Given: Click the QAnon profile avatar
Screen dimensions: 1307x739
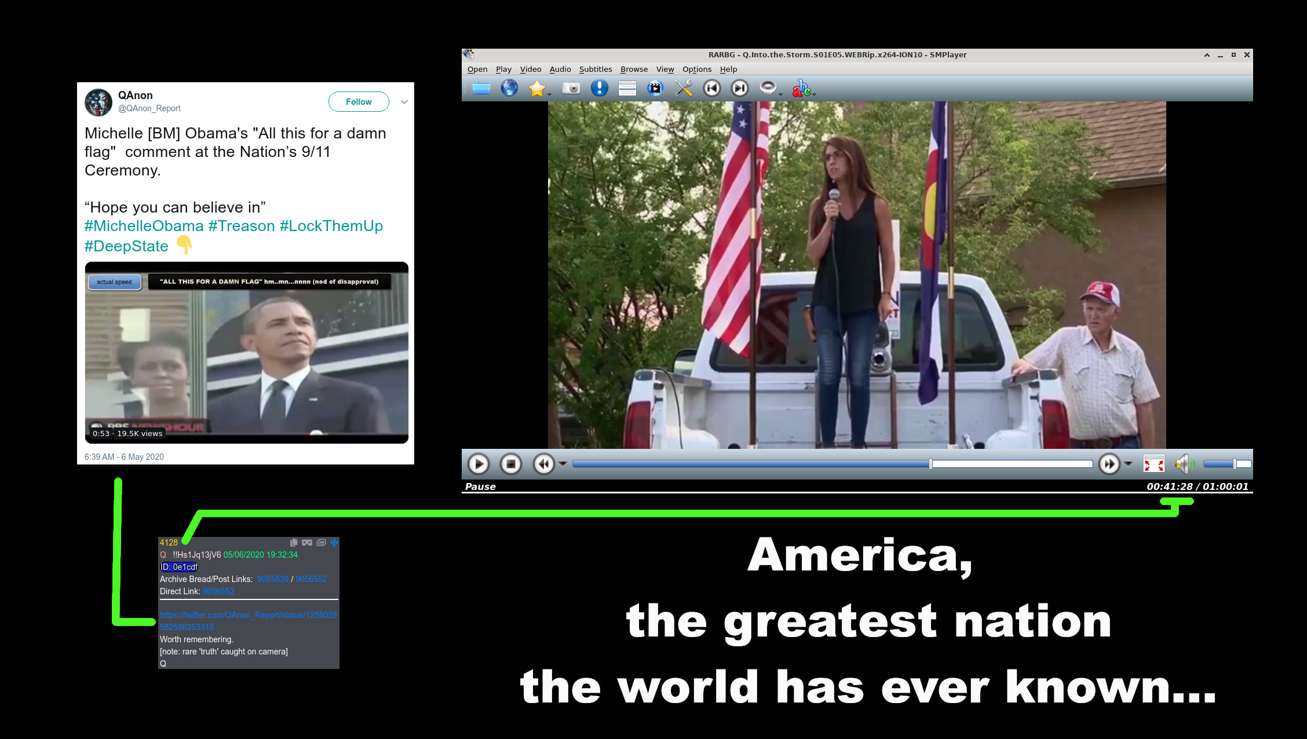Looking at the screenshot, I should point(98,103).
